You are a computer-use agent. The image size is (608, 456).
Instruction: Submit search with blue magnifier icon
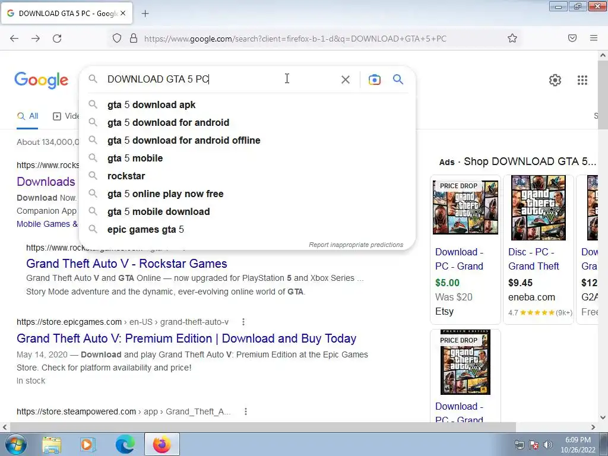coord(398,80)
